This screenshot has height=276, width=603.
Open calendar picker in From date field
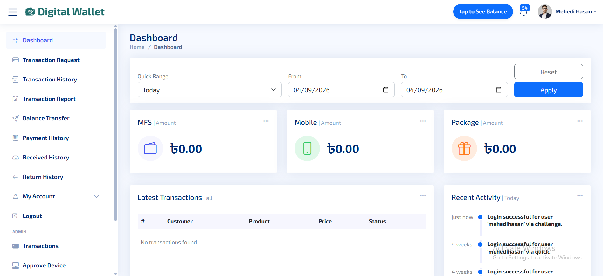coord(385,90)
